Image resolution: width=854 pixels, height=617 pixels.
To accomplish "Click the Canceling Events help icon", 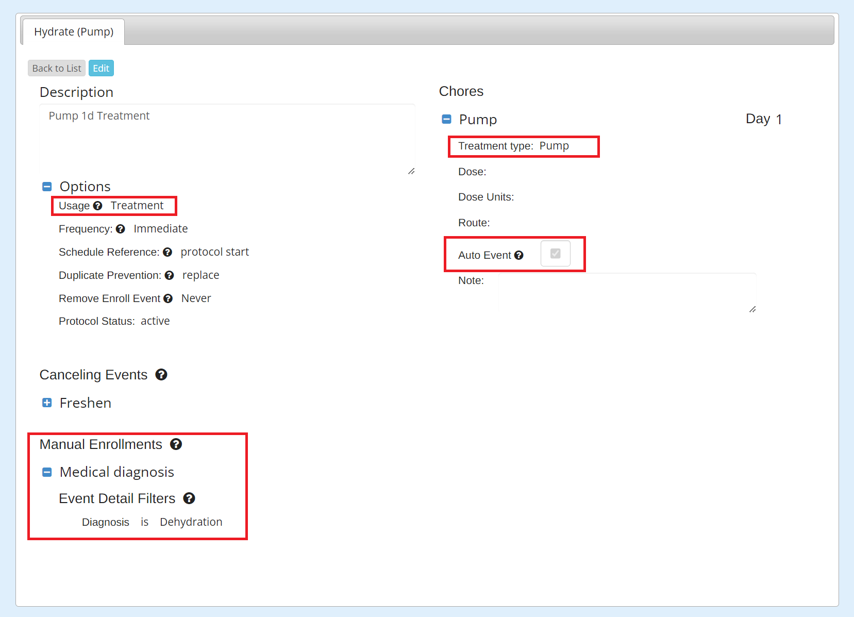I will point(161,375).
